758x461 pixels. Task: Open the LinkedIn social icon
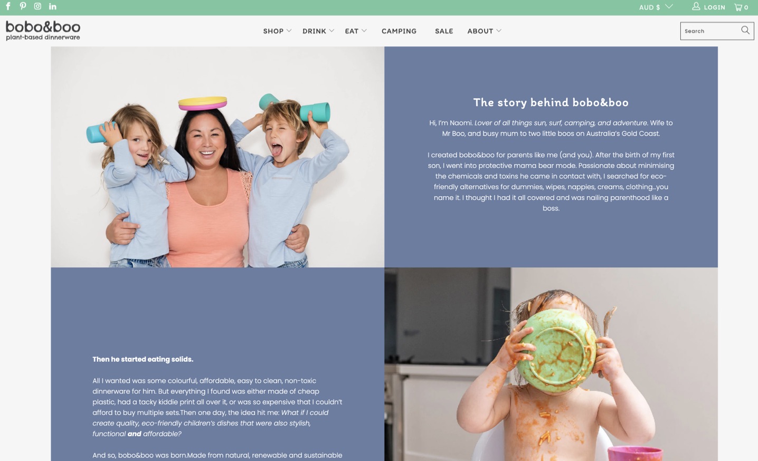coord(53,6)
